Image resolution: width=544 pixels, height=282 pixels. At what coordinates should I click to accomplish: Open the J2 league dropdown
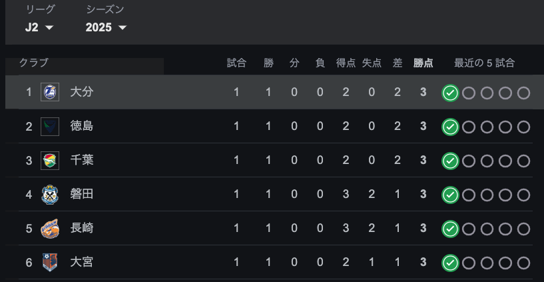point(39,27)
